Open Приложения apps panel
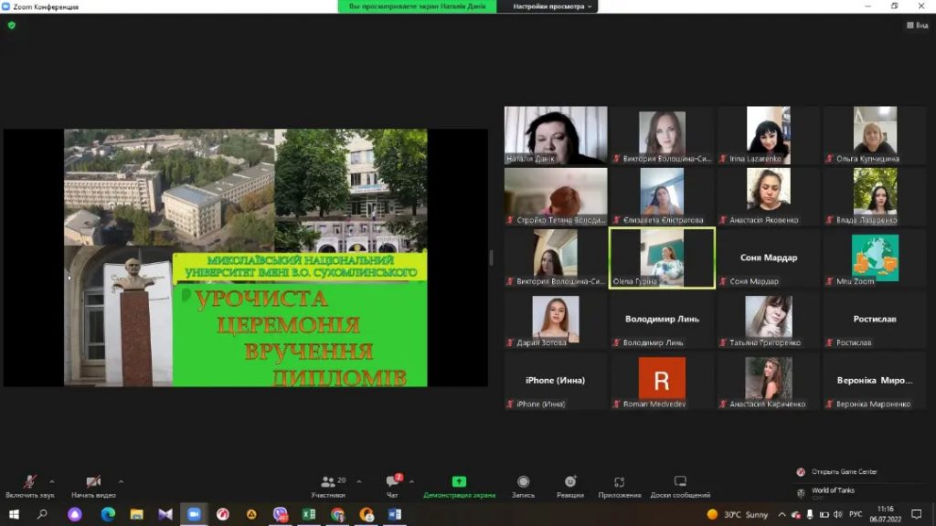 (619, 485)
